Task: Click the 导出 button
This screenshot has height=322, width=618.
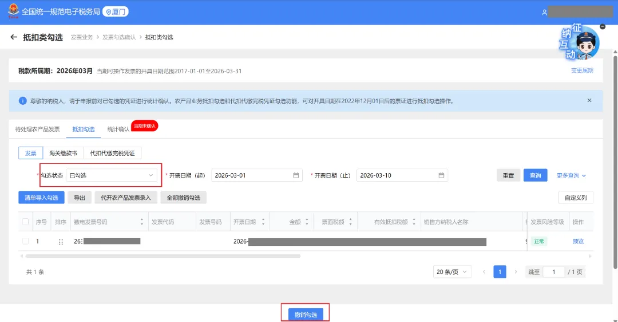Action: [x=80, y=198]
